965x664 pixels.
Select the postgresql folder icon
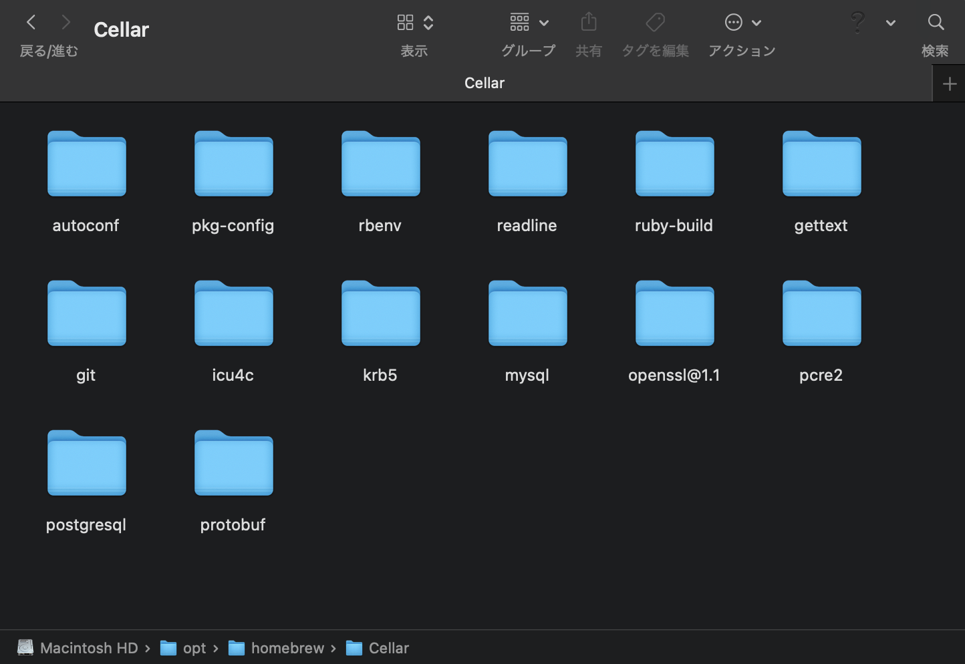(87, 463)
